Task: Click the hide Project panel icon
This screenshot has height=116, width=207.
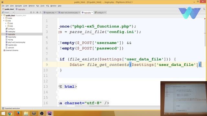Action: click(x=40, y=12)
